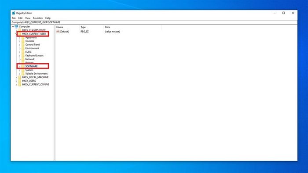Viewport: 308px width, 173px height.
Task: Select the HKEY_CLASSES_ROOT label
Action: pyautogui.click(x=34, y=30)
